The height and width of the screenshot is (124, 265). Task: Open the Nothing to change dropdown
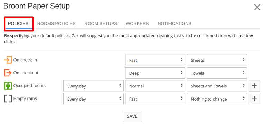[x=217, y=99]
